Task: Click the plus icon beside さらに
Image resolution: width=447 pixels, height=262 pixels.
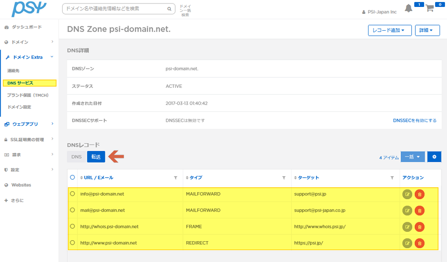Action: [x=6, y=200]
